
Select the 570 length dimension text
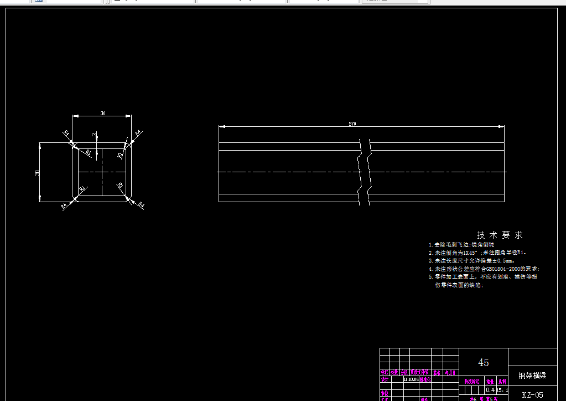pyautogui.click(x=352, y=124)
